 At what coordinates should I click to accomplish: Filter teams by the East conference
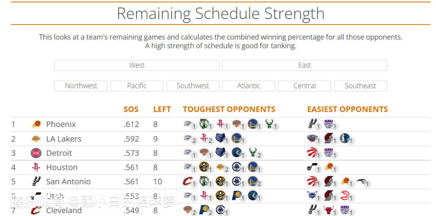[304, 66]
